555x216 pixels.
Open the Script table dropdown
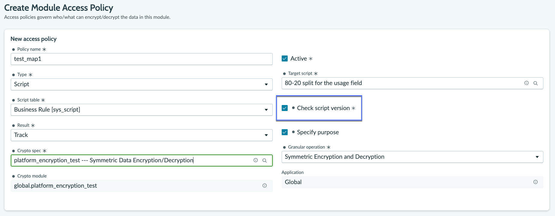coord(141,110)
